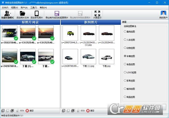Select cutout thumbnail 下载 (1).jpg

(x=88, y=57)
